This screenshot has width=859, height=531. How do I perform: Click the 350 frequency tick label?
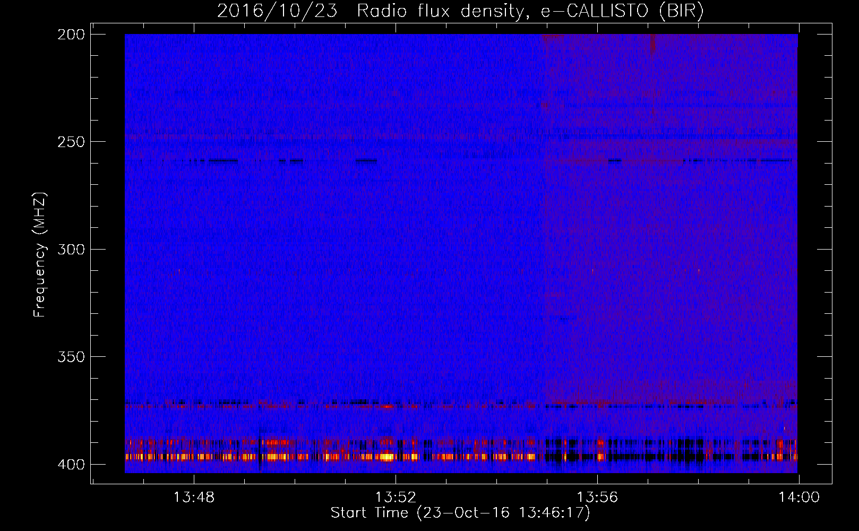(x=71, y=357)
